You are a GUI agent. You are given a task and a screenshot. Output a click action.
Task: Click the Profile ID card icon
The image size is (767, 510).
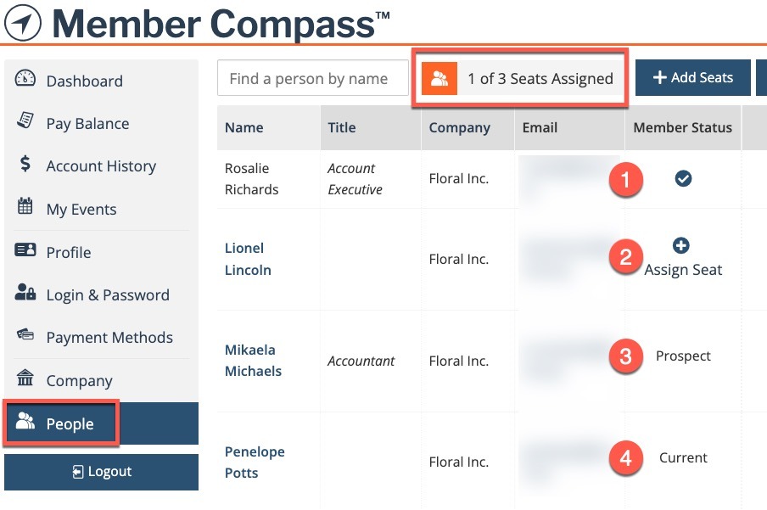click(25, 249)
